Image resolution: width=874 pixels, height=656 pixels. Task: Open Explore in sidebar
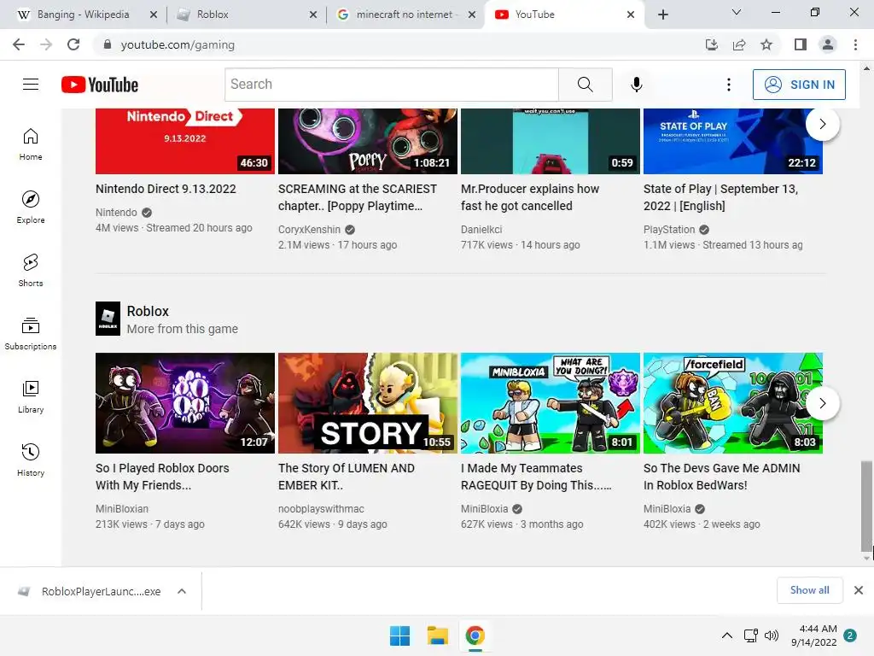pyautogui.click(x=31, y=208)
